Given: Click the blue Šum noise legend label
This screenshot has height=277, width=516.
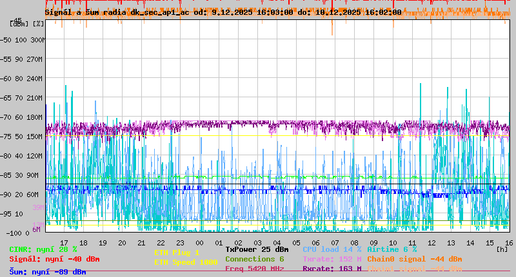Looking at the screenshot, I should coord(48,272).
